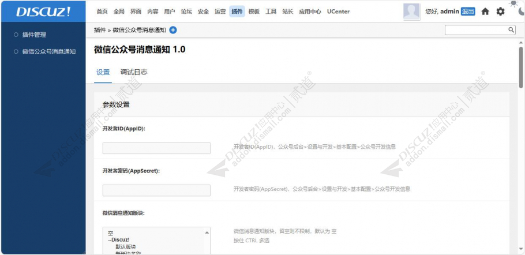Open the 运营 menu
Image resolution: width=525 pixels, height=255 pixels.
pyautogui.click(x=220, y=12)
